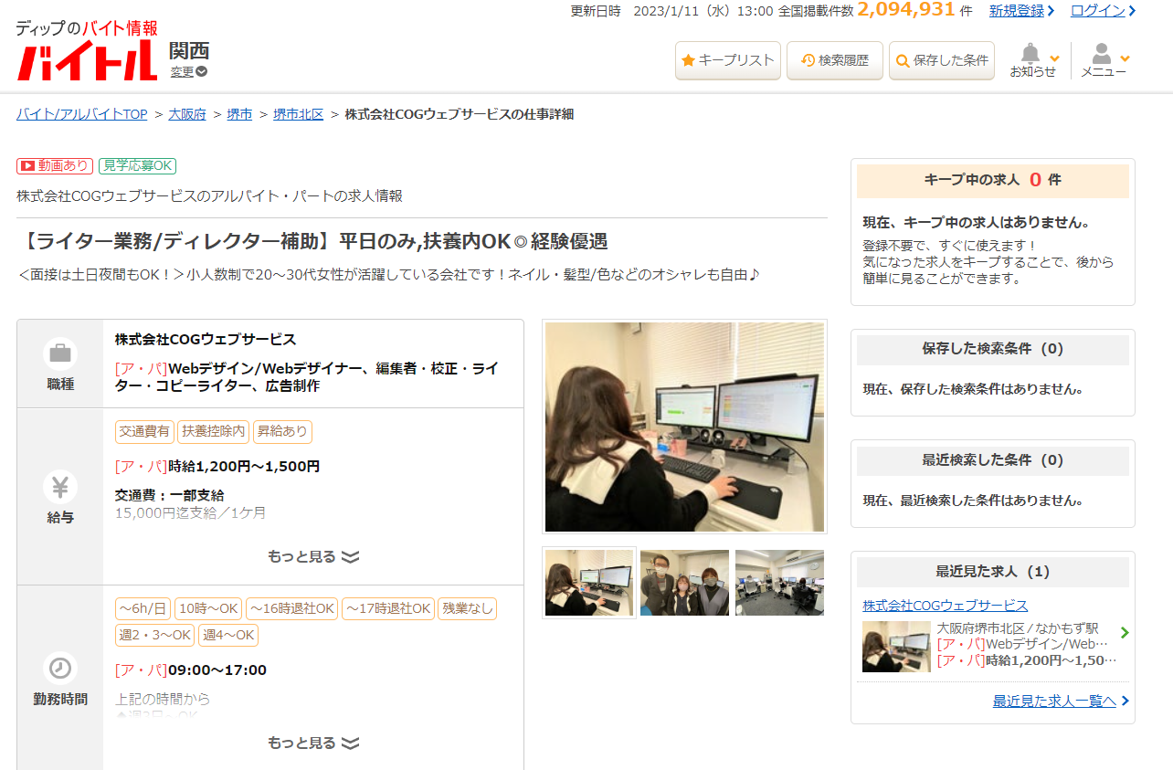
Task: Open the キープリスト star button
Action: pyautogui.click(x=728, y=60)
